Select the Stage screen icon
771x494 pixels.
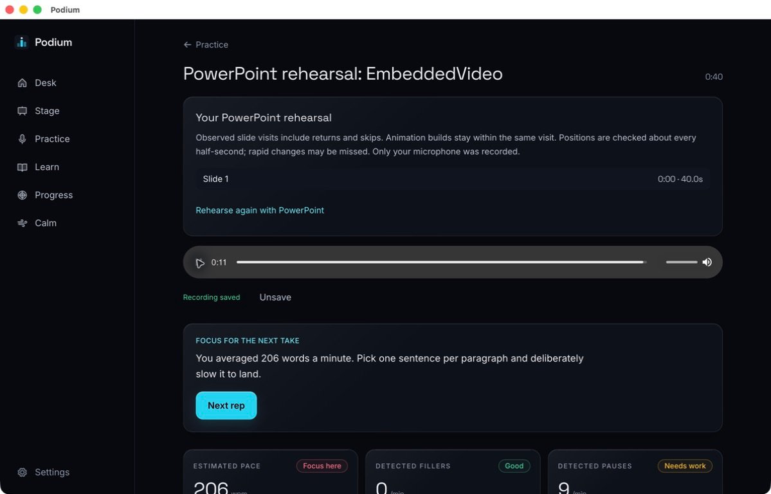click(x=22, y=111)
